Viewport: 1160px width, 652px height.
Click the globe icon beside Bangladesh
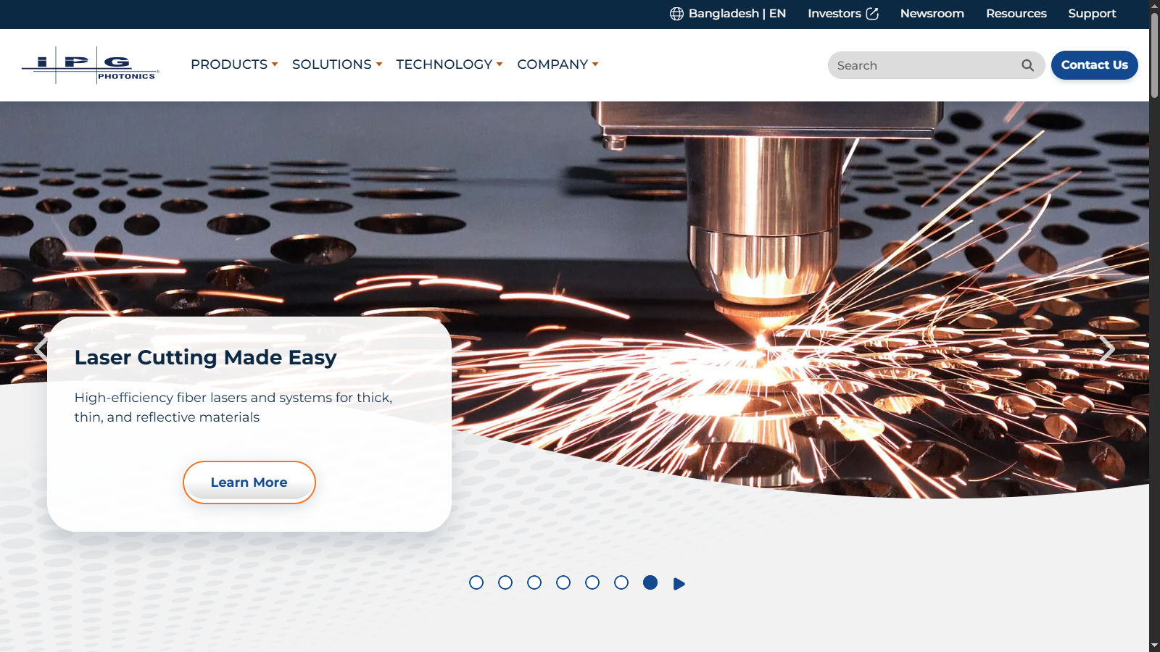(x=676, y=14)
